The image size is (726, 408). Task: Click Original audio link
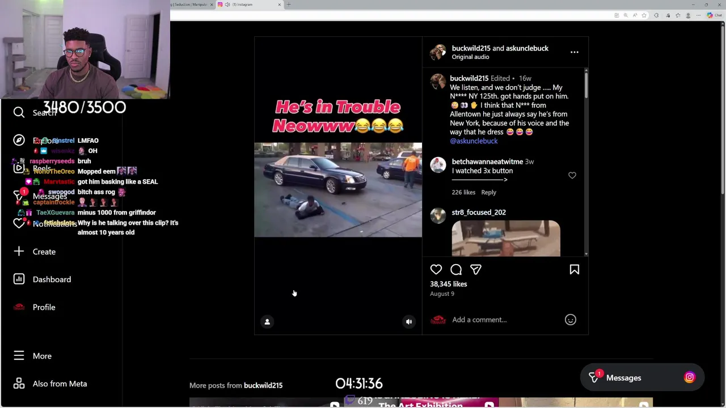coord(470,57)
